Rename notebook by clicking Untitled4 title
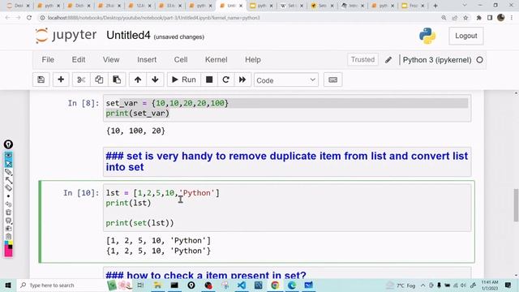519x292 pixels. (128, 35)
